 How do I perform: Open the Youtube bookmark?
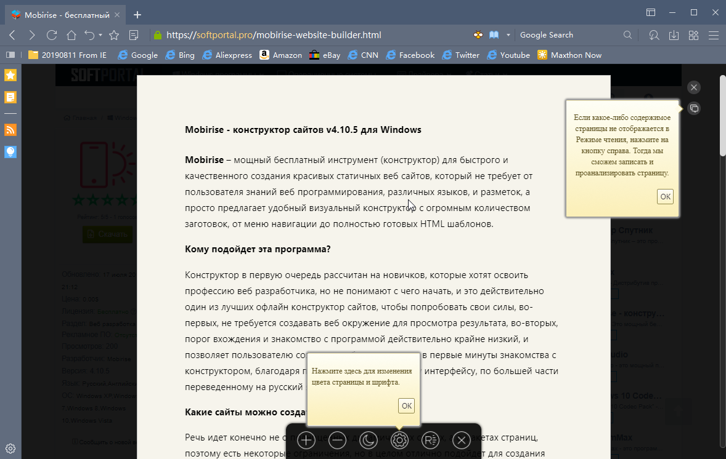508,55
